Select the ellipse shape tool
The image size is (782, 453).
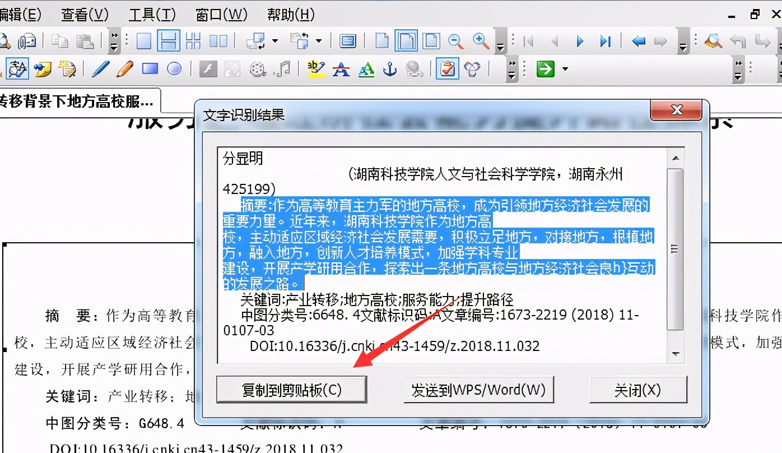pyautogui.click(x=175, y=69)
